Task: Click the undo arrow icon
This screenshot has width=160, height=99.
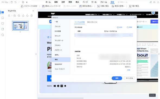Action: [15, 2]
